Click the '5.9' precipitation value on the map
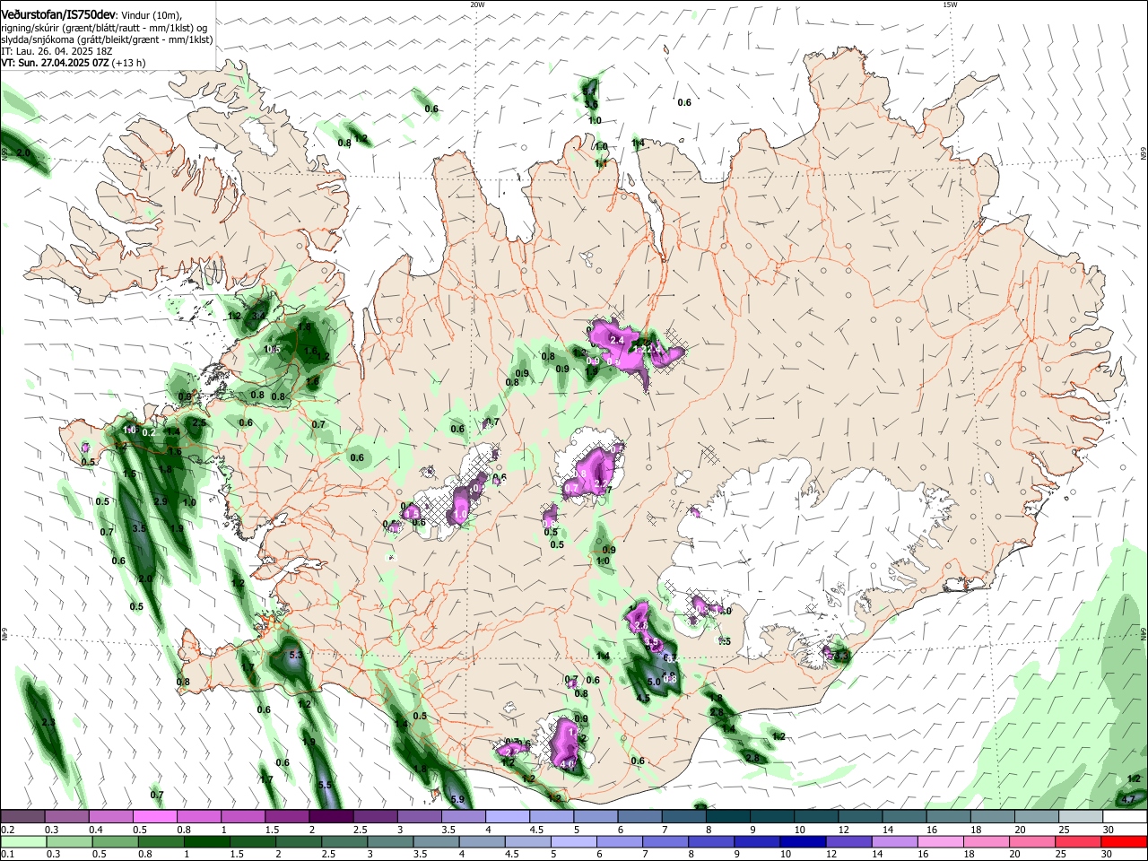Viewport: 1148px width, 861px height. [457, 799]
